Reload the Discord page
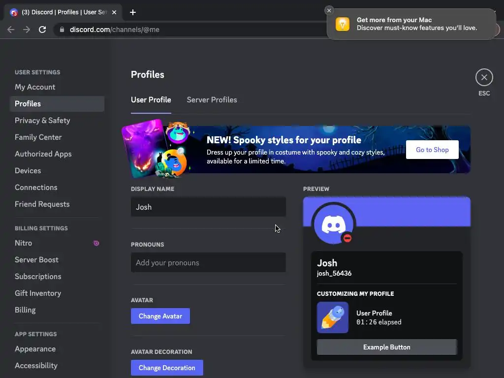504x378 pixels. click(x=42, y=30)
